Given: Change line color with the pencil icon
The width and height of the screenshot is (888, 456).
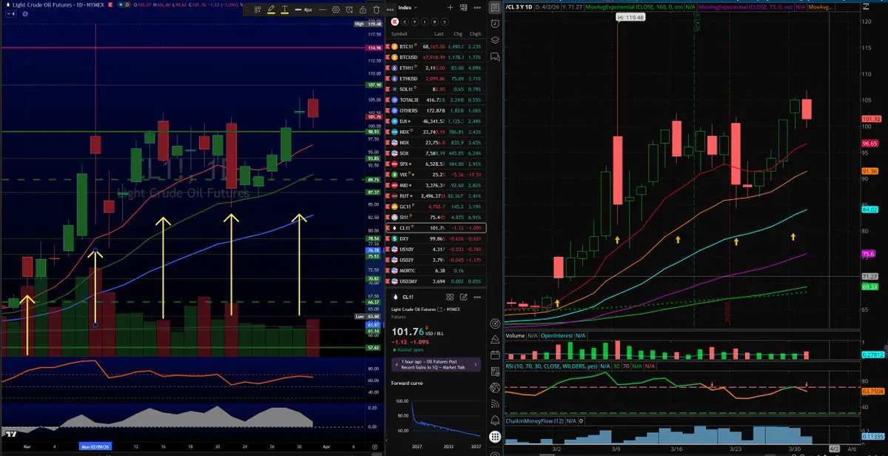Looking at the screenshot, I should (271, 10).
